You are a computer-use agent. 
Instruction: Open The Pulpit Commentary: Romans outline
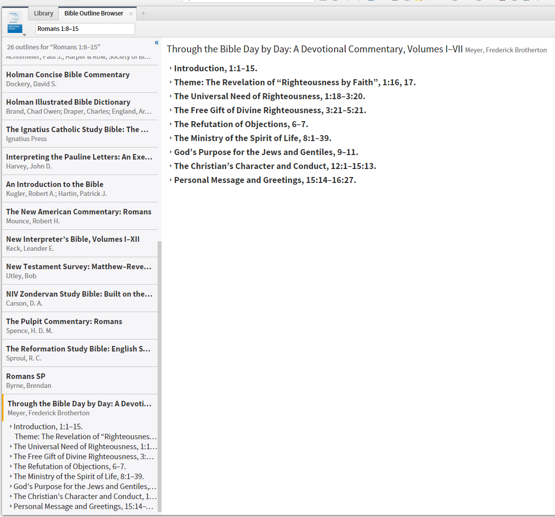[80, 326]
